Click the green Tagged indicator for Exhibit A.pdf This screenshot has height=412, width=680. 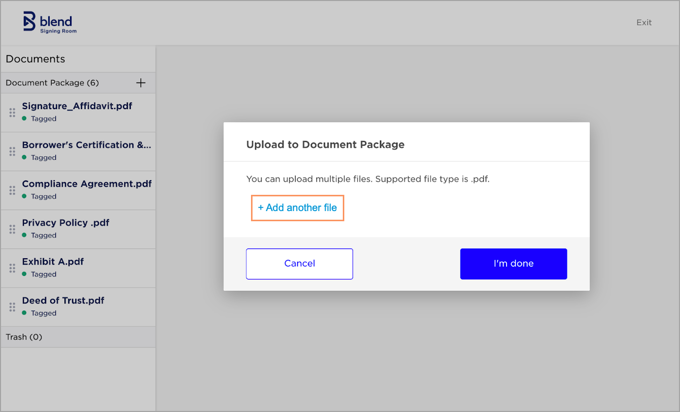25,274
